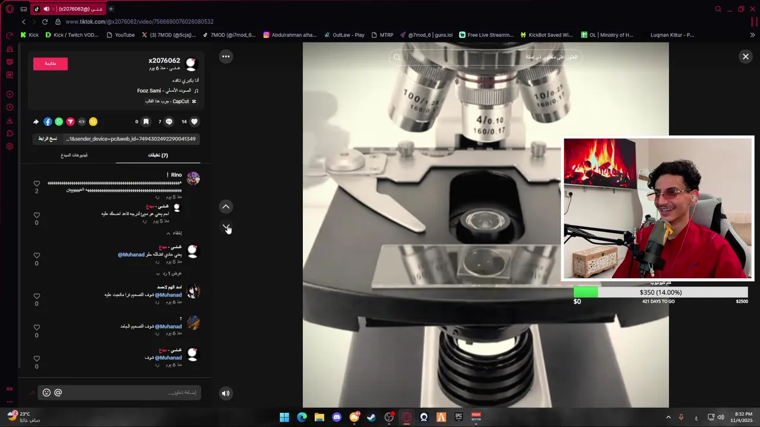Collapse the replies under Rino's comment
Screen dimensions: 760x427
173,233
